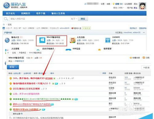Click refresh icon beside 版块主题
This screenshot has height=119, width=154.
(22, 114)
